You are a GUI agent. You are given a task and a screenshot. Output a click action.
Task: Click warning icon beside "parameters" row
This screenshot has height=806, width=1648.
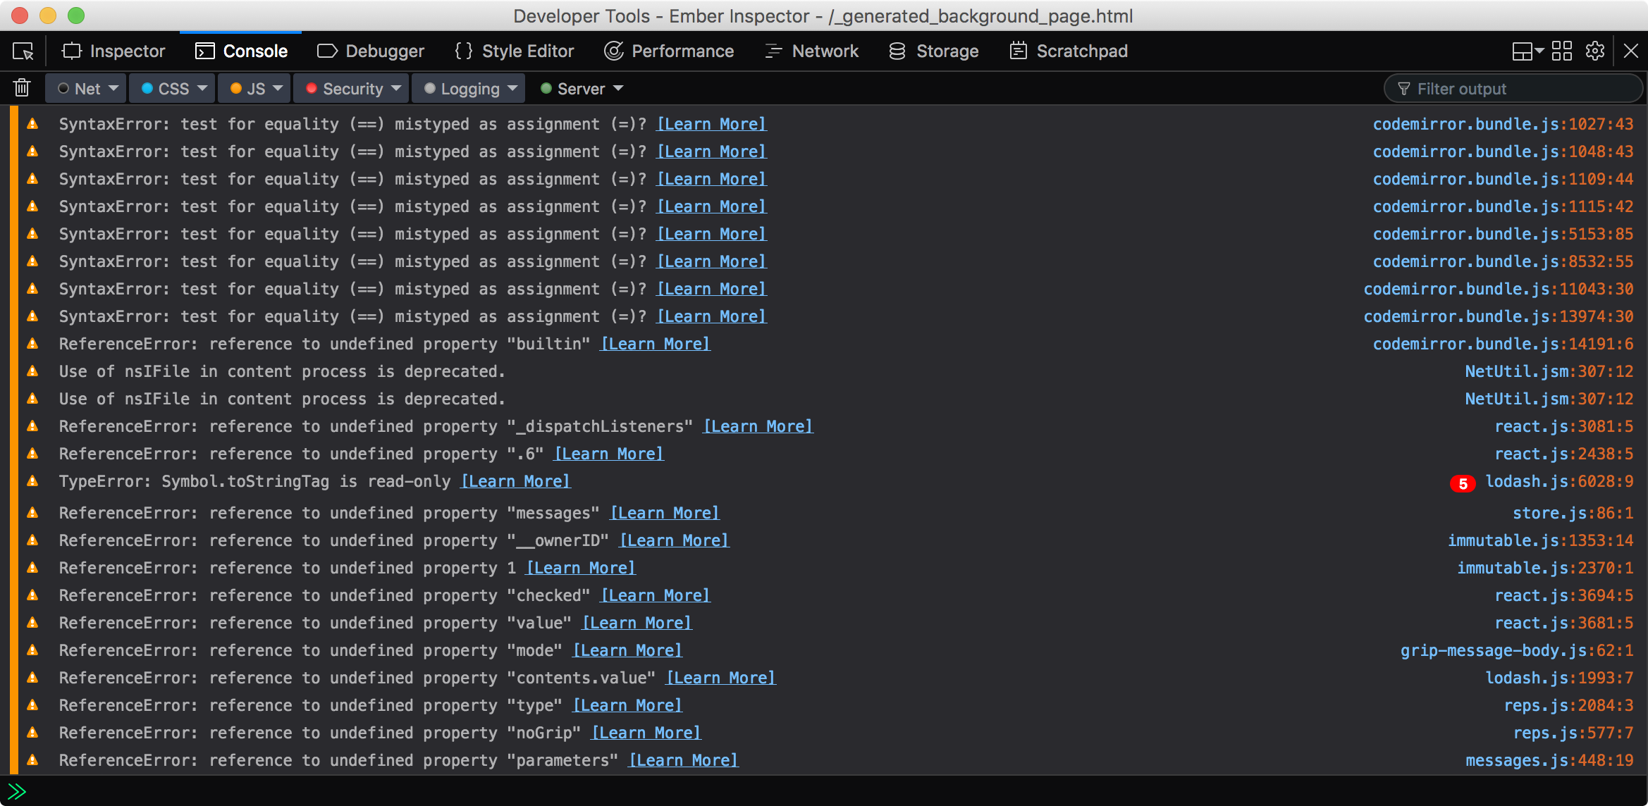32,759
